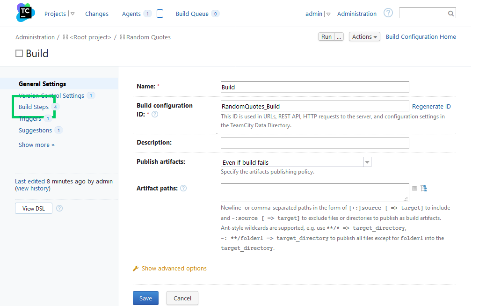Open Triggers settings
This screenshot has height=306, width=479.
30,118
